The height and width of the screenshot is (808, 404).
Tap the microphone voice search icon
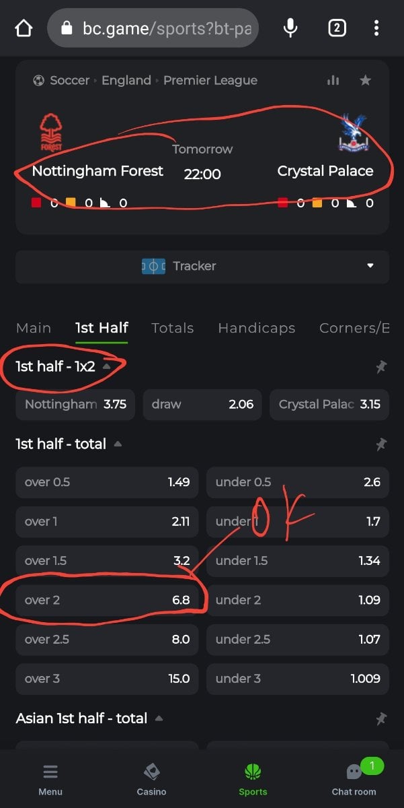click(x=290, y=28)
